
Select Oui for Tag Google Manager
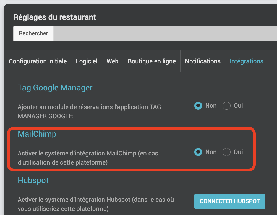click(226, 106)
